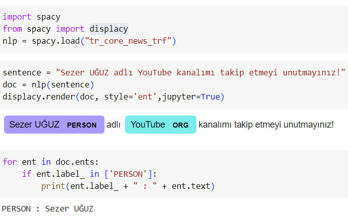This screenshot has width=348, height=220.
Task: Click the 'import spacy' line
Action: coord(32,17)
